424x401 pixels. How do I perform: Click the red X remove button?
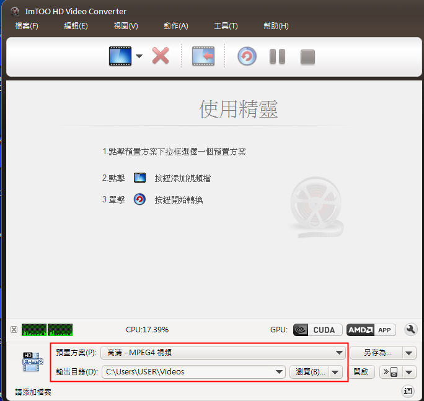point(161,56)
